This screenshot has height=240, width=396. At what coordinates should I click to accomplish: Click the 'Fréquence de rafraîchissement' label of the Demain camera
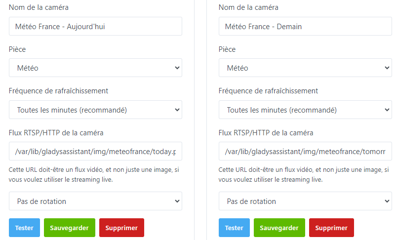268,91
